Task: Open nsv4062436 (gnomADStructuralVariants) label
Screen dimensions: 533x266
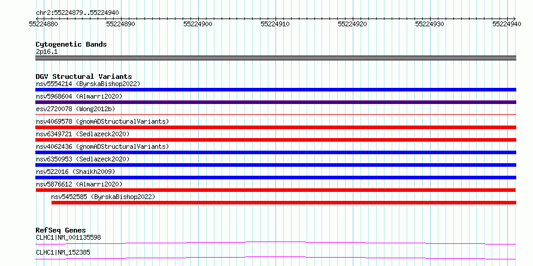Action: click(x=102, y=146)
